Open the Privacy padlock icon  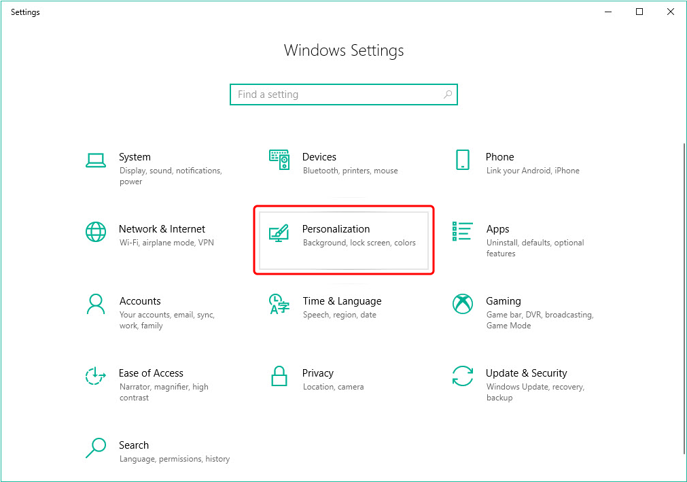(x=279, y=376)
